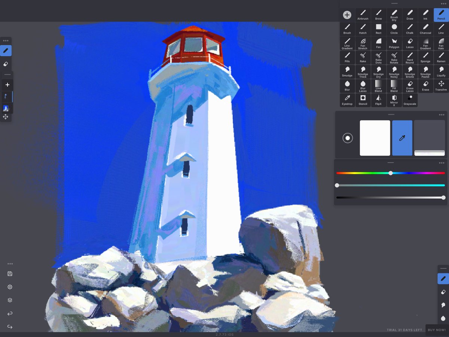This screenshot has height=337, width=449.
Task: Open bottom-left panel three-dot menu above the save icon
Action: (10, 264)
